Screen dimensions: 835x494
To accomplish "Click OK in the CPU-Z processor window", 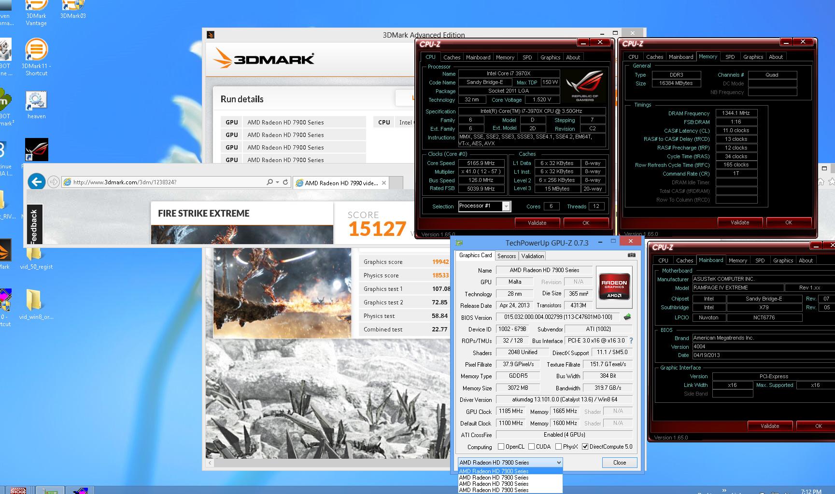I will pyautogui.click(x=586, y=222).
